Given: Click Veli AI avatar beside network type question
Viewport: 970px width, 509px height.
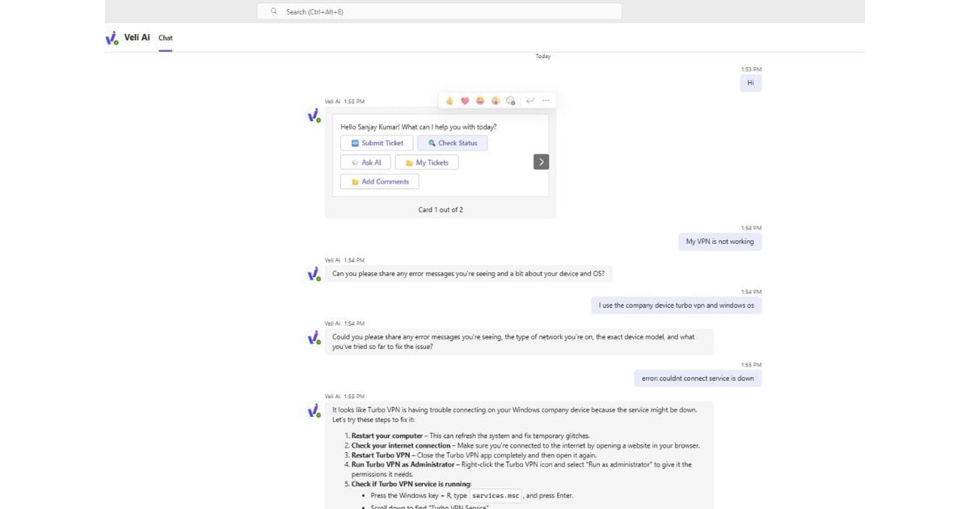Looking at the screenshot, I should (x=314, y=338).
